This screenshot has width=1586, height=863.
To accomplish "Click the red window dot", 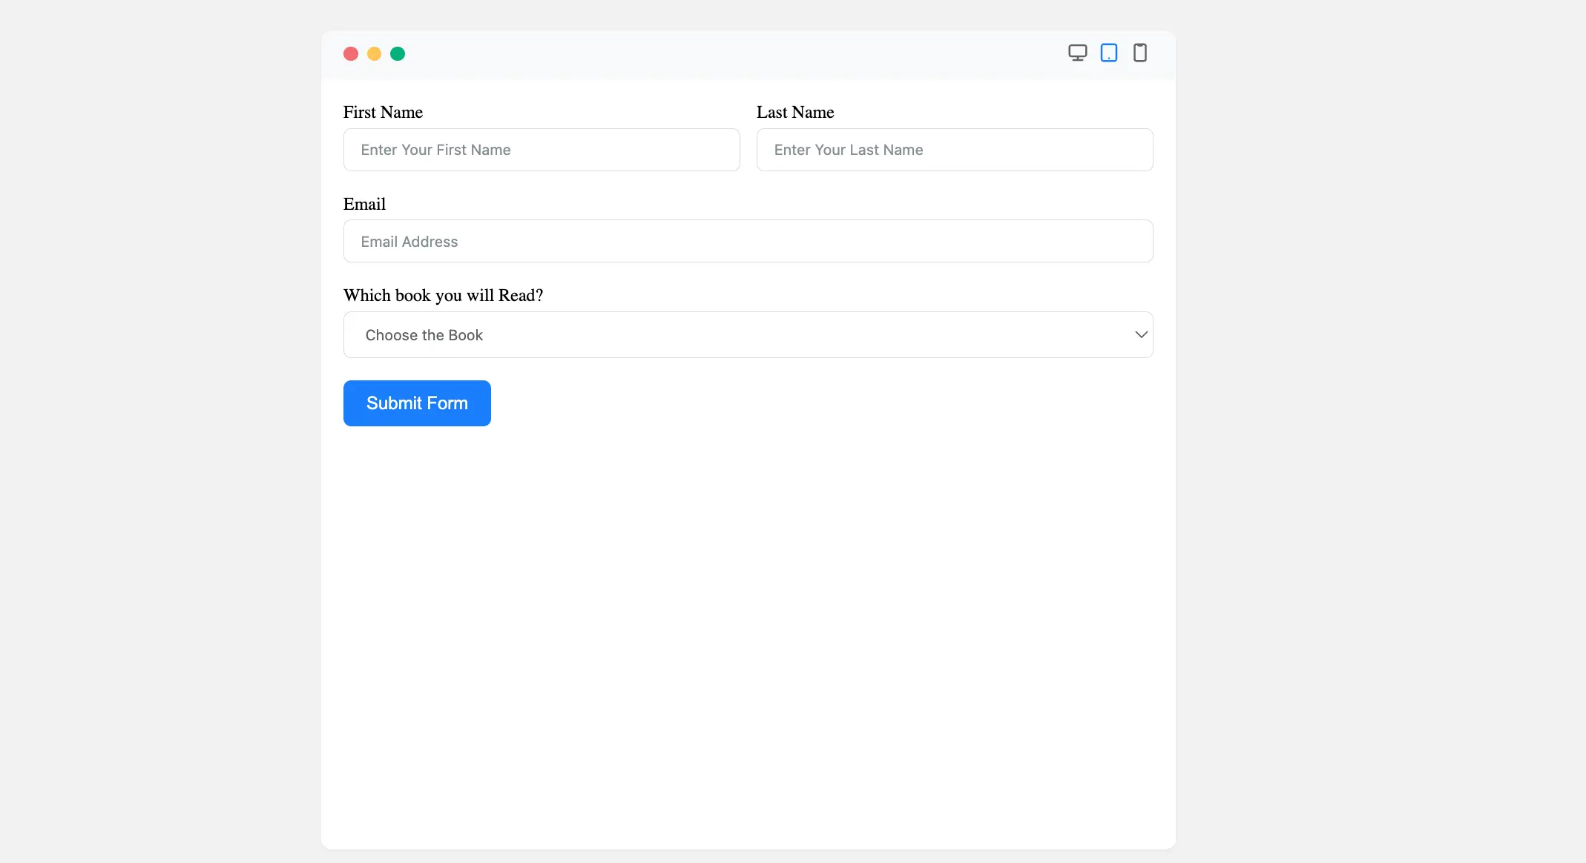I will (x=351, y=53).
